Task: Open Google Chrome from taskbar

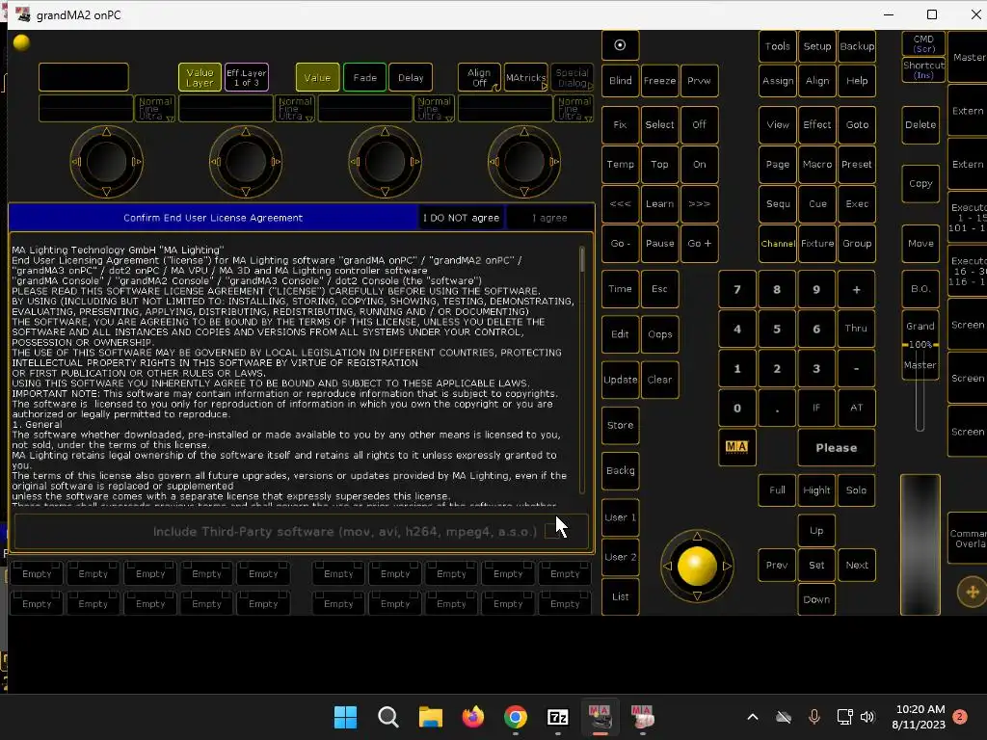Action: click(516, 717)
